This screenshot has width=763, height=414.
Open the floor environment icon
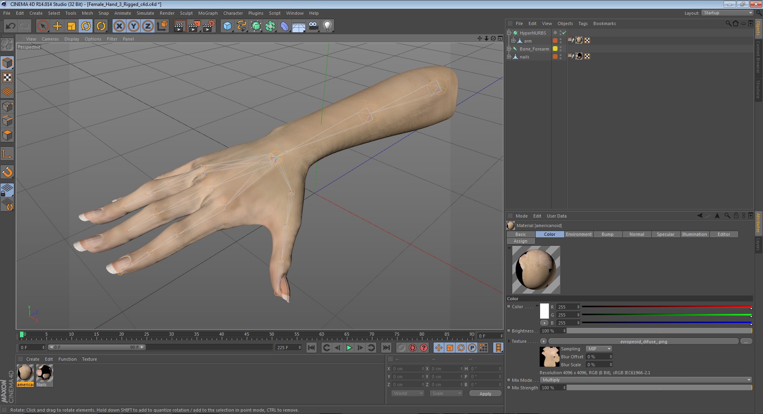299,26
